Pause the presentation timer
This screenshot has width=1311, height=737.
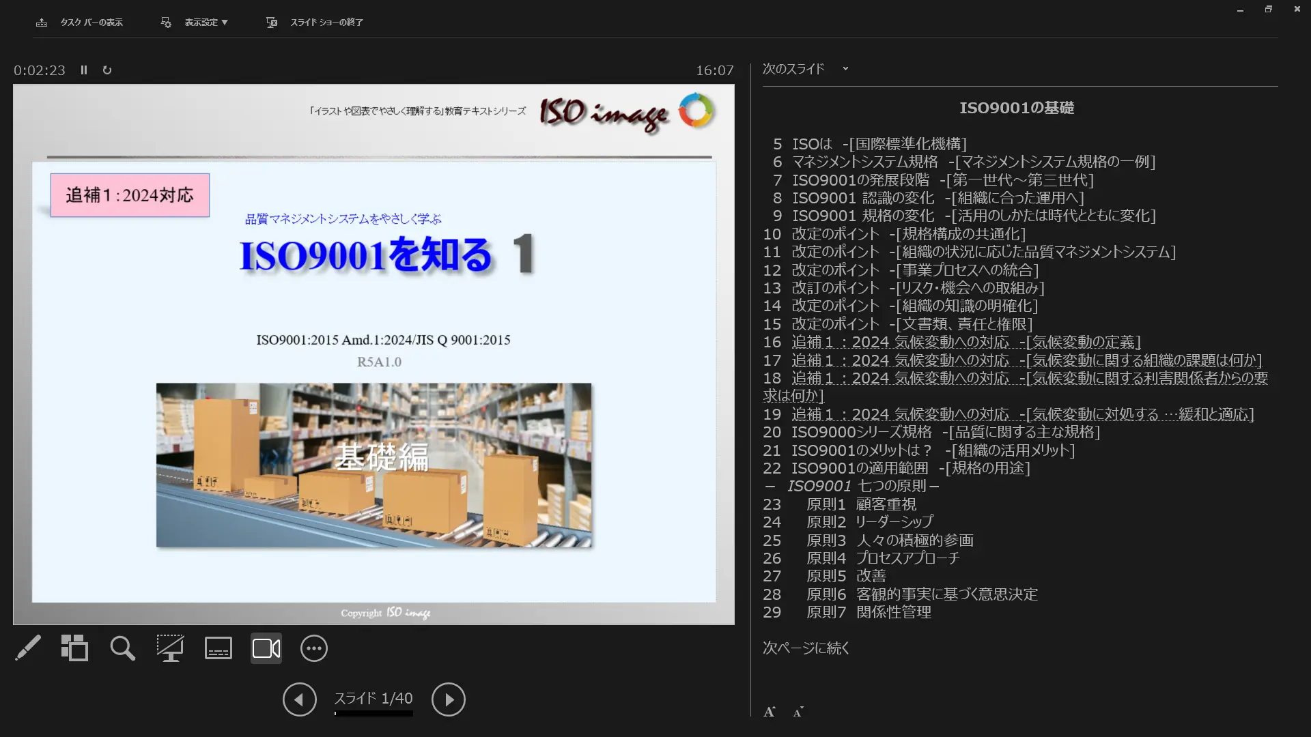pyautogui.click(x=84, y=70)
